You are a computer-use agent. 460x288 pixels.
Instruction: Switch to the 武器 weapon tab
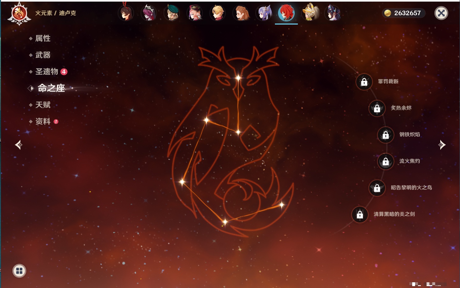pyautogui.click(x=43, y=55)
